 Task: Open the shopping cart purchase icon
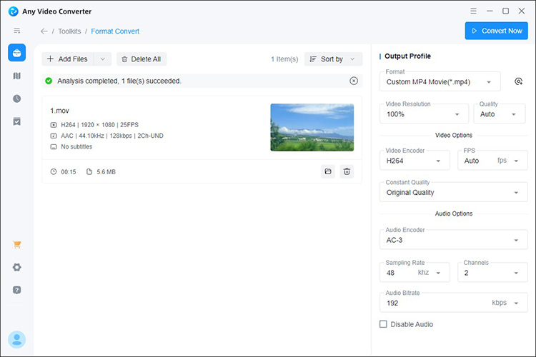[x=16, y=245]
